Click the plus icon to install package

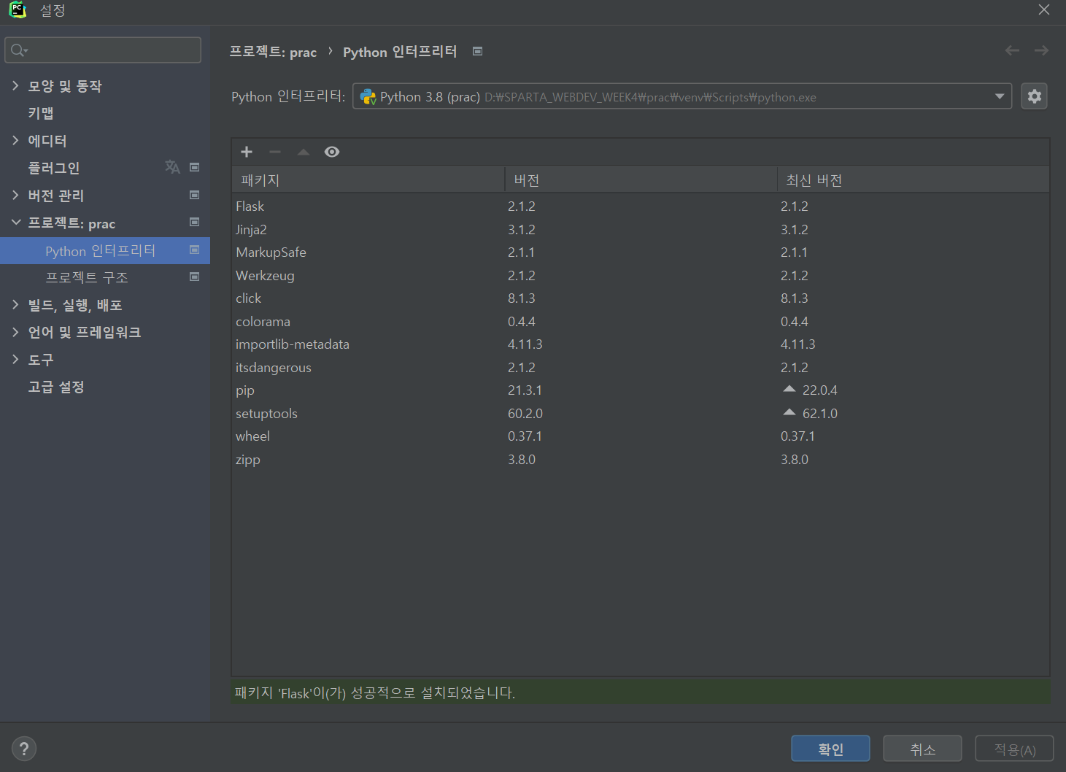[247, 152]
